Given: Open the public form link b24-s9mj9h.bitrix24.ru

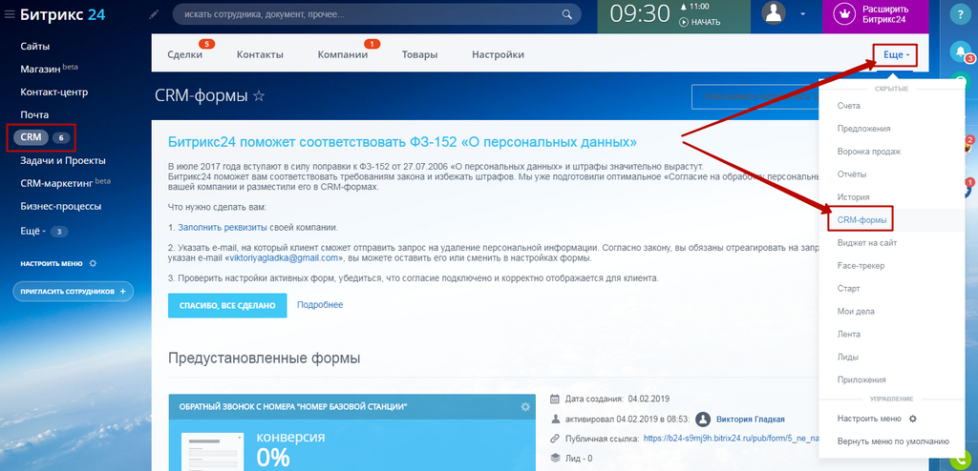Looking at the screenshot, I should pyautogui.click(x=730, y=439).
